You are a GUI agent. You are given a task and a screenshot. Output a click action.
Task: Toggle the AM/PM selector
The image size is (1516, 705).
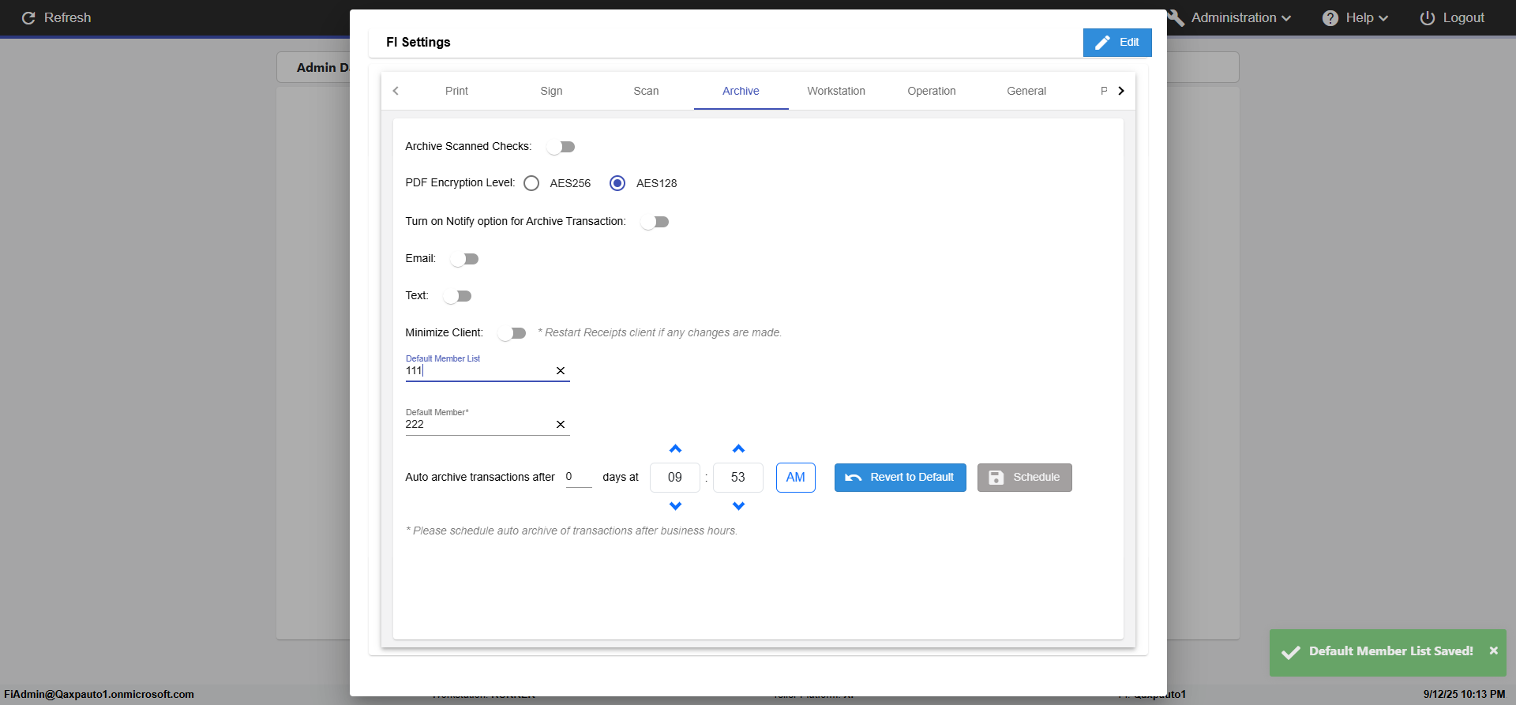[x=795, y=478]
